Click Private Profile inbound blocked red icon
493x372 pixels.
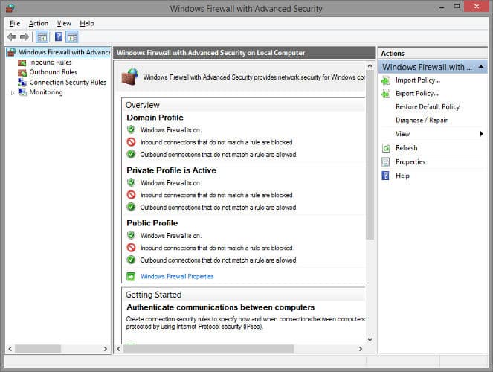pos(131,195)
